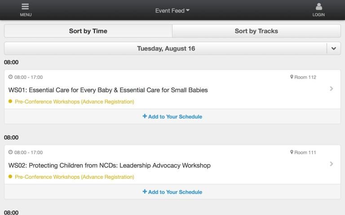The height and width of the screenshot is (215, 345).
Task: Click the clock icon on WS01 session
Action: (x=11, y=77)
